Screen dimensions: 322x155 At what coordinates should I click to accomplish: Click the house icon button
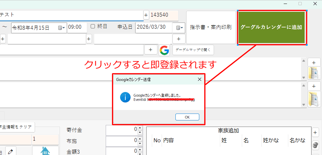click(x=45, y=151)
